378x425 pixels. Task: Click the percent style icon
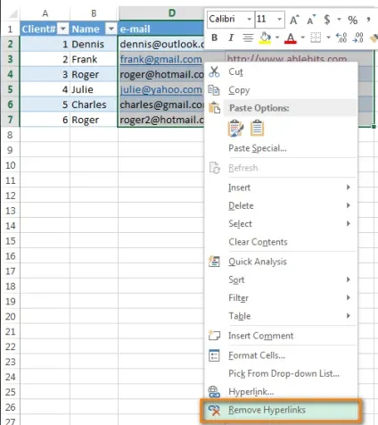coord(353,20)
